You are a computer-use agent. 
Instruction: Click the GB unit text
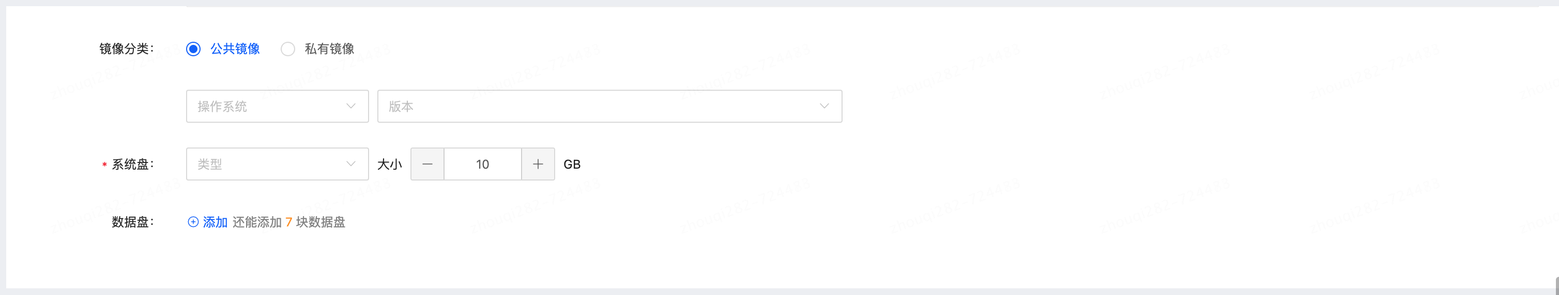572,164
